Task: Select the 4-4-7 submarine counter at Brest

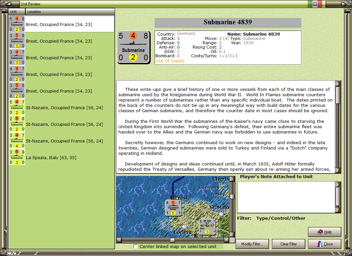Action: 17,74
